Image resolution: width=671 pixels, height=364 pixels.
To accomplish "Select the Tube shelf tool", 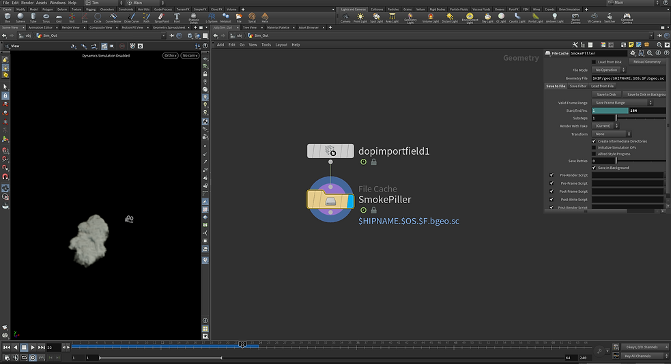I will pos(33,18).
